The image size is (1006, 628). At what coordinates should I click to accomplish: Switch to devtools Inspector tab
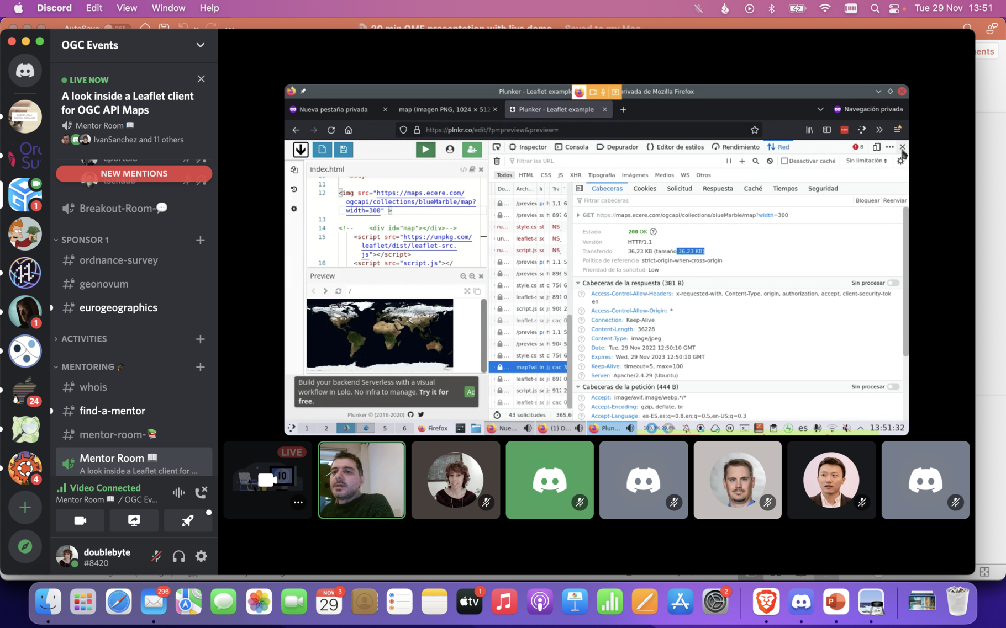click(528, 147)
